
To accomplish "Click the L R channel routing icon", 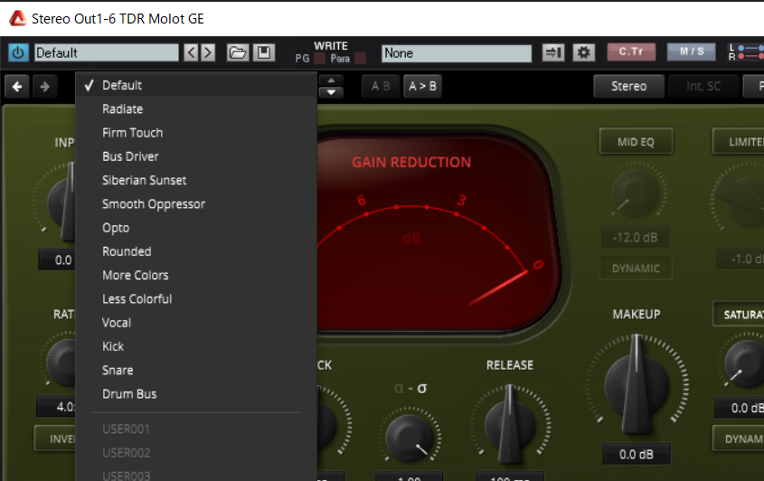I will click(746, 52).
